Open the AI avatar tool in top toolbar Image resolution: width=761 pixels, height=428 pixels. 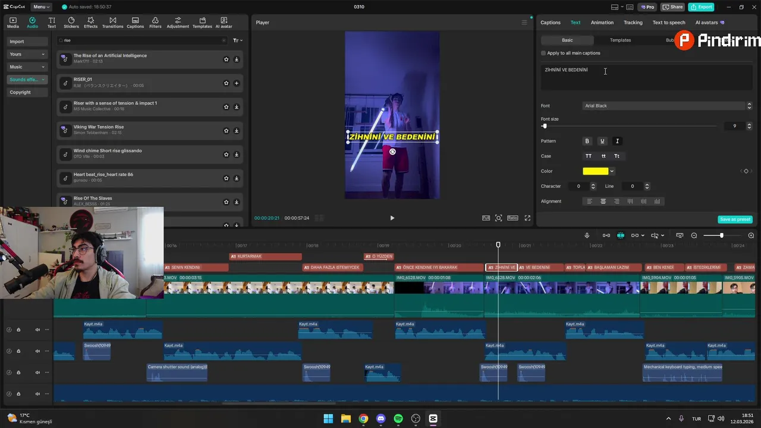coord(224,23)
